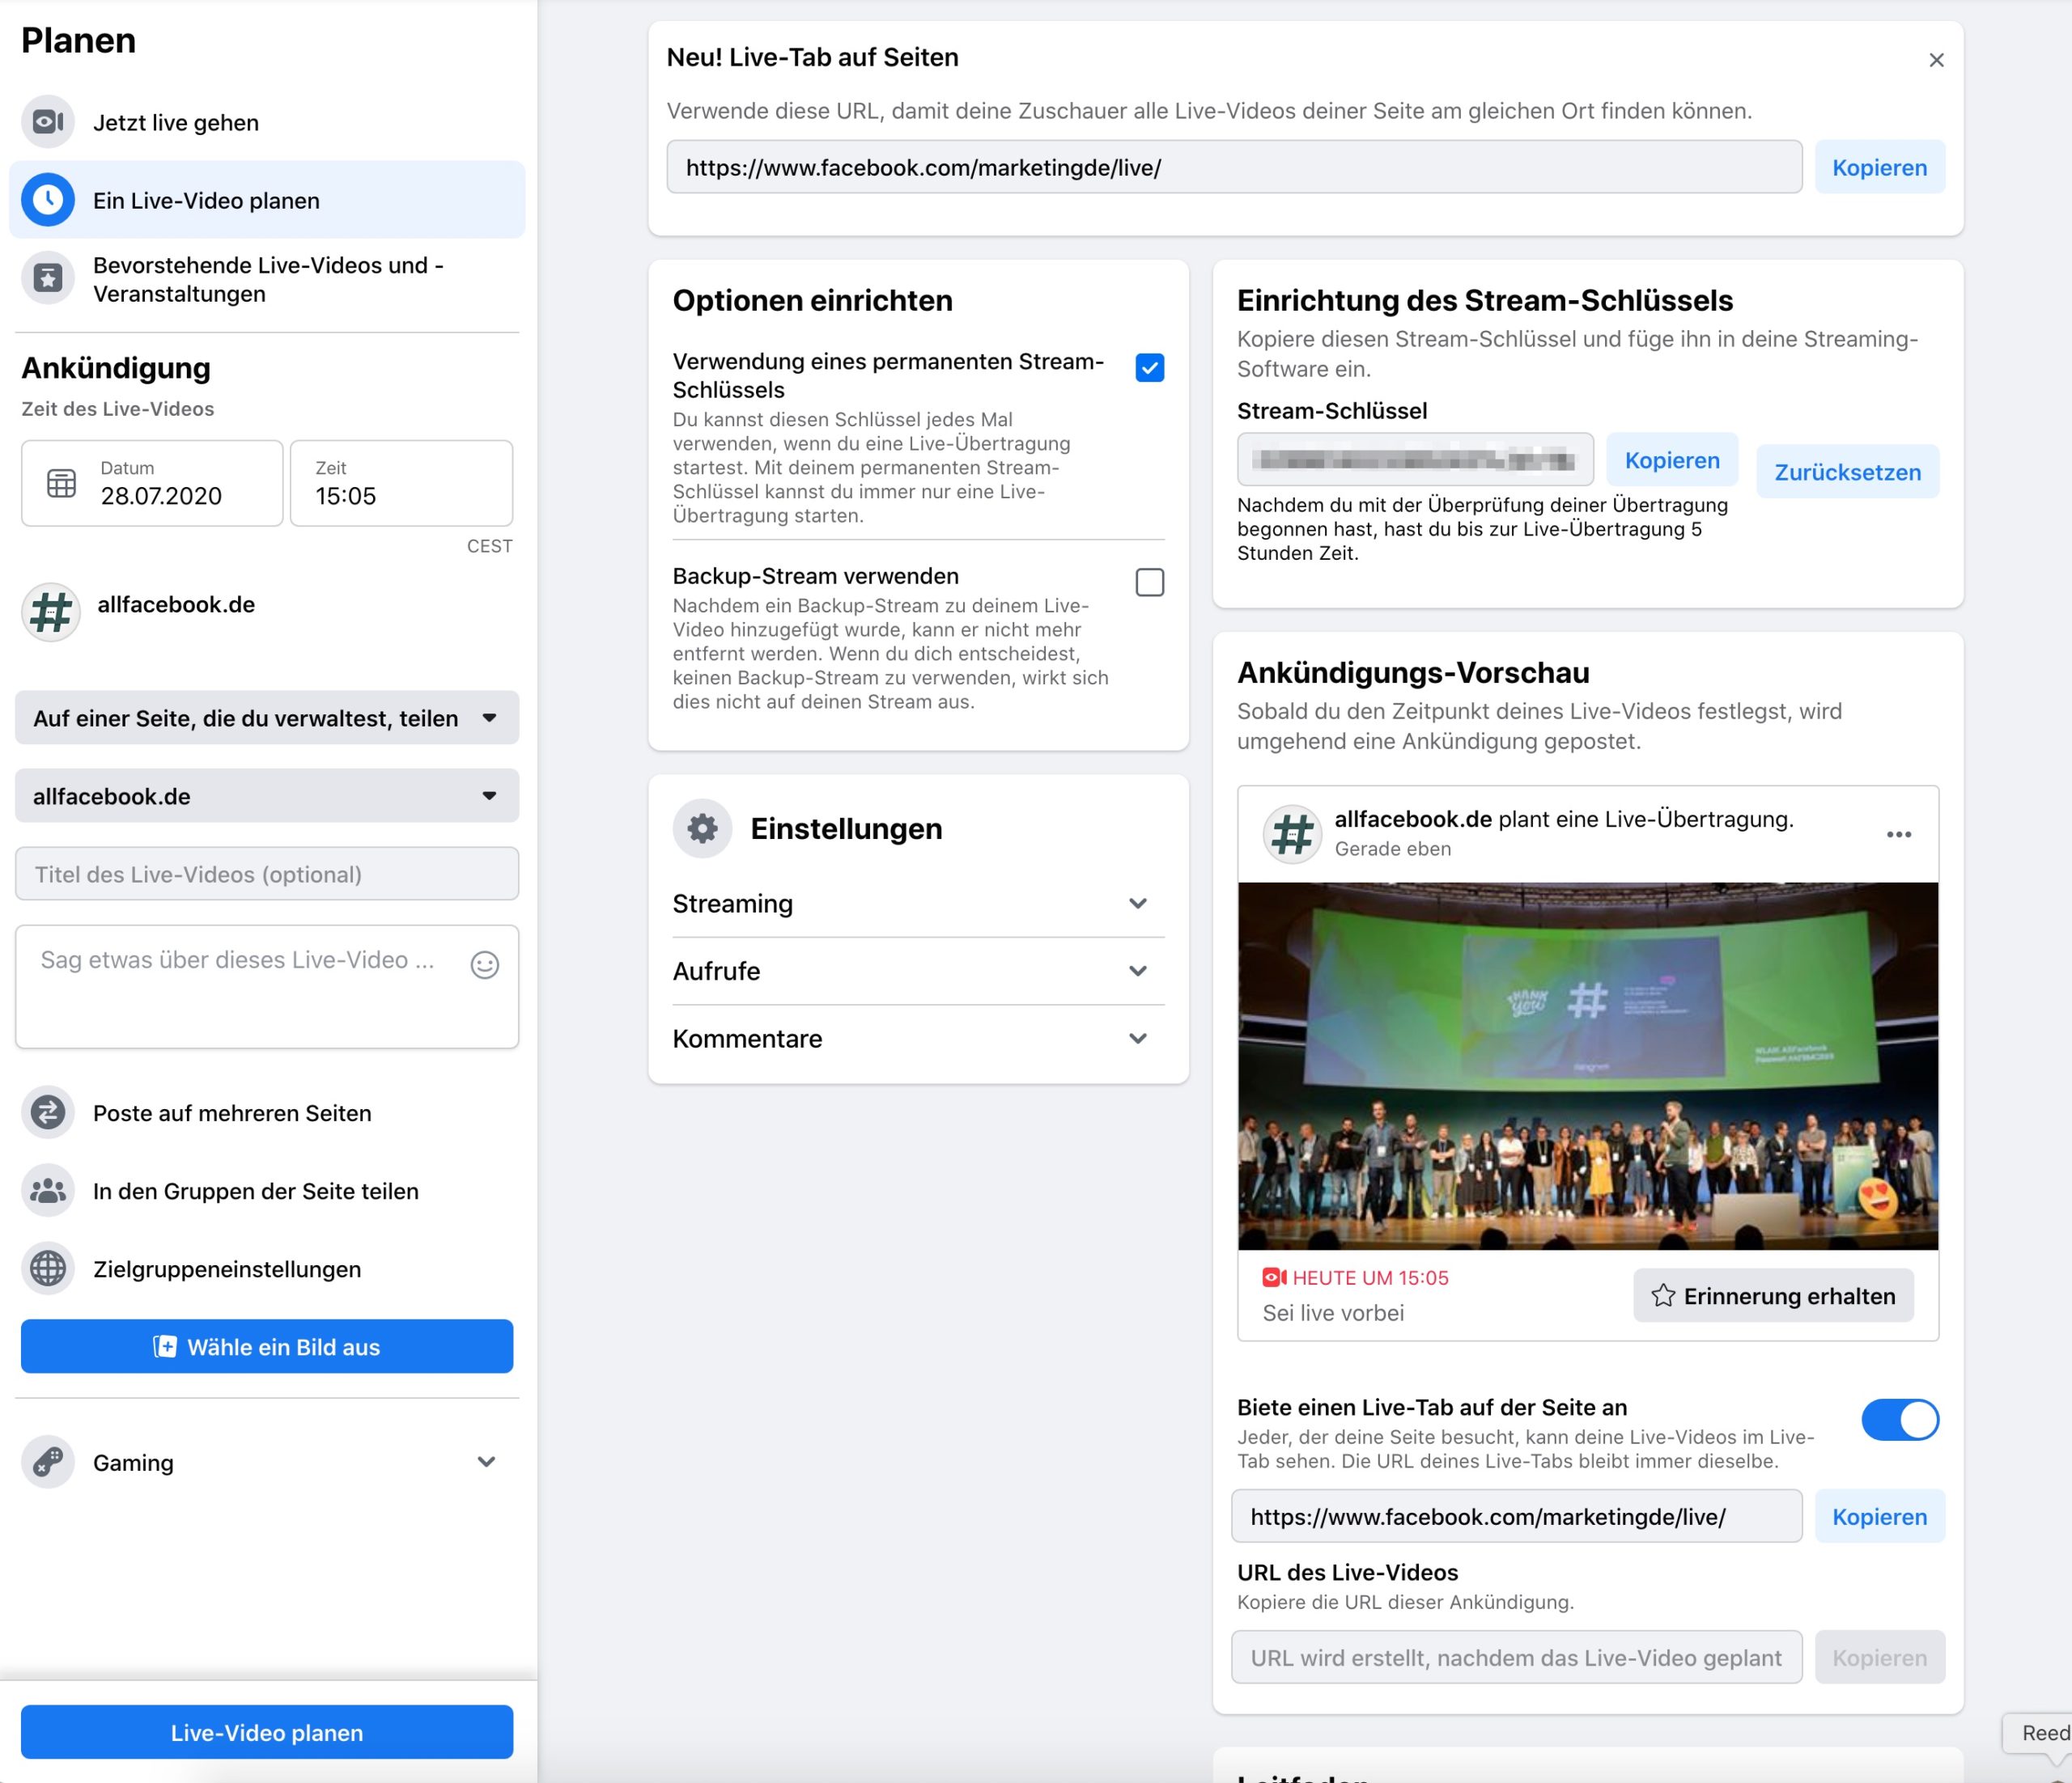Click the groups icon for In den Gruppen teilen
This screenshot has height=1783, width=2072.
pyautogui.click(x=48, y=1190)
